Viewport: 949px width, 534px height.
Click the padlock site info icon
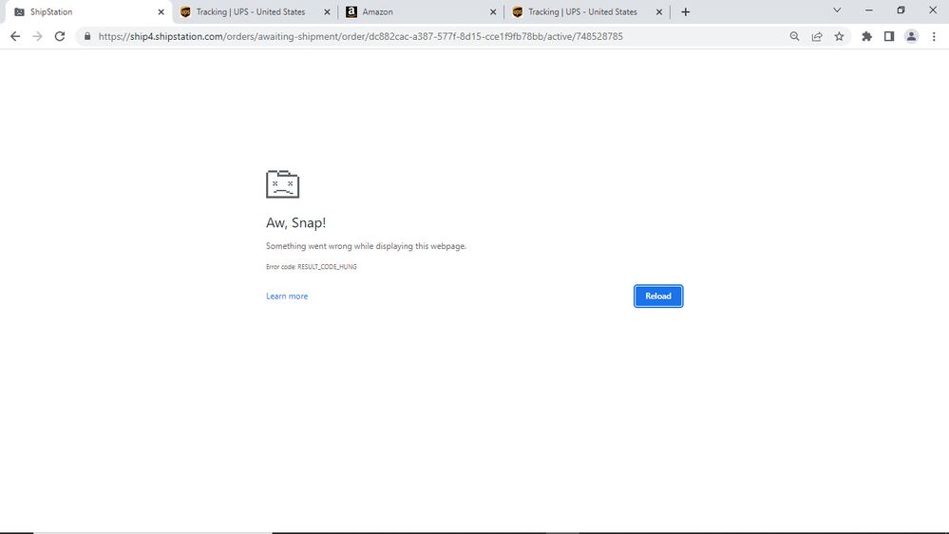87,37
